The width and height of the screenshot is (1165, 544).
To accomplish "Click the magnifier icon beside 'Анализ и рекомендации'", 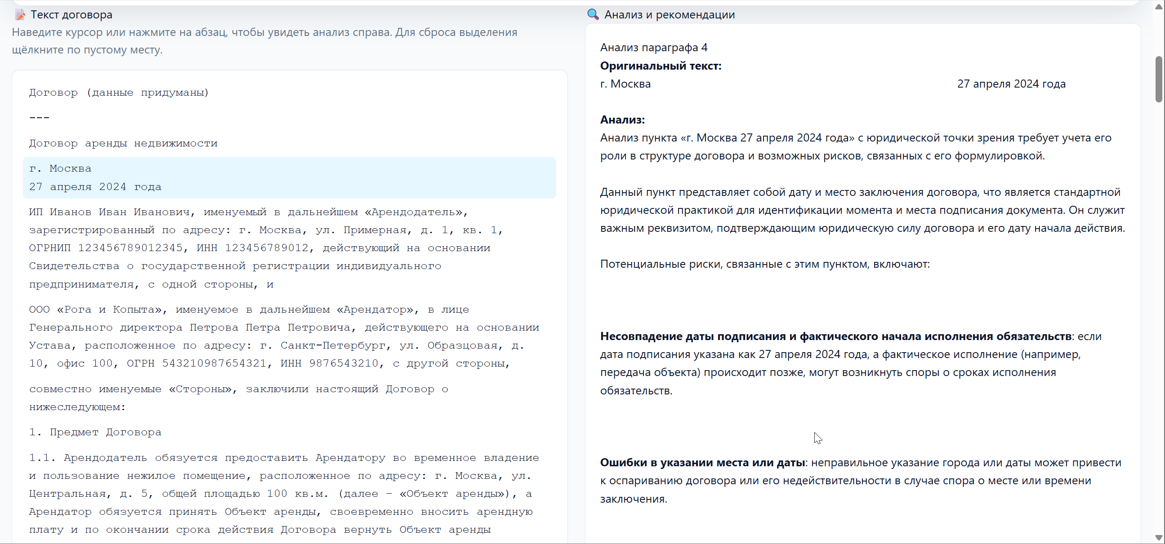I will click(x=593, y=14).
